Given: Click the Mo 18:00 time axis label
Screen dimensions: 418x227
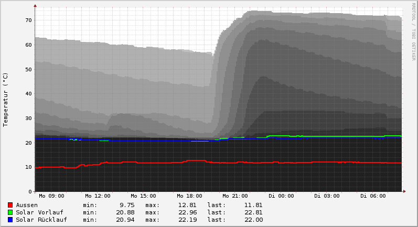Looking at the screenshot, I should click(x=189, y=196).
